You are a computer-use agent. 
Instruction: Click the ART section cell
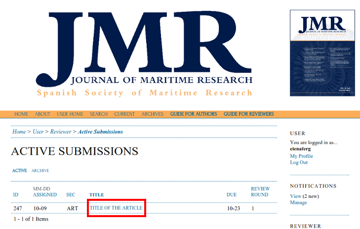(72, 209)
